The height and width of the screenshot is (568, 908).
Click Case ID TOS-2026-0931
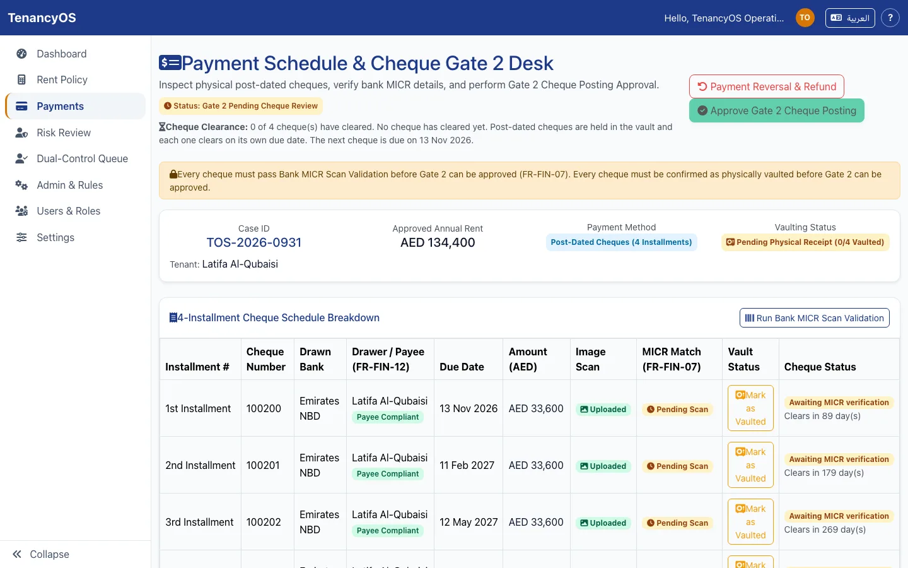[254, 242]
